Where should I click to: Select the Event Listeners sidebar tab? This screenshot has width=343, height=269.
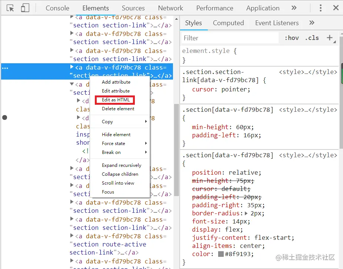coord(277,23)
